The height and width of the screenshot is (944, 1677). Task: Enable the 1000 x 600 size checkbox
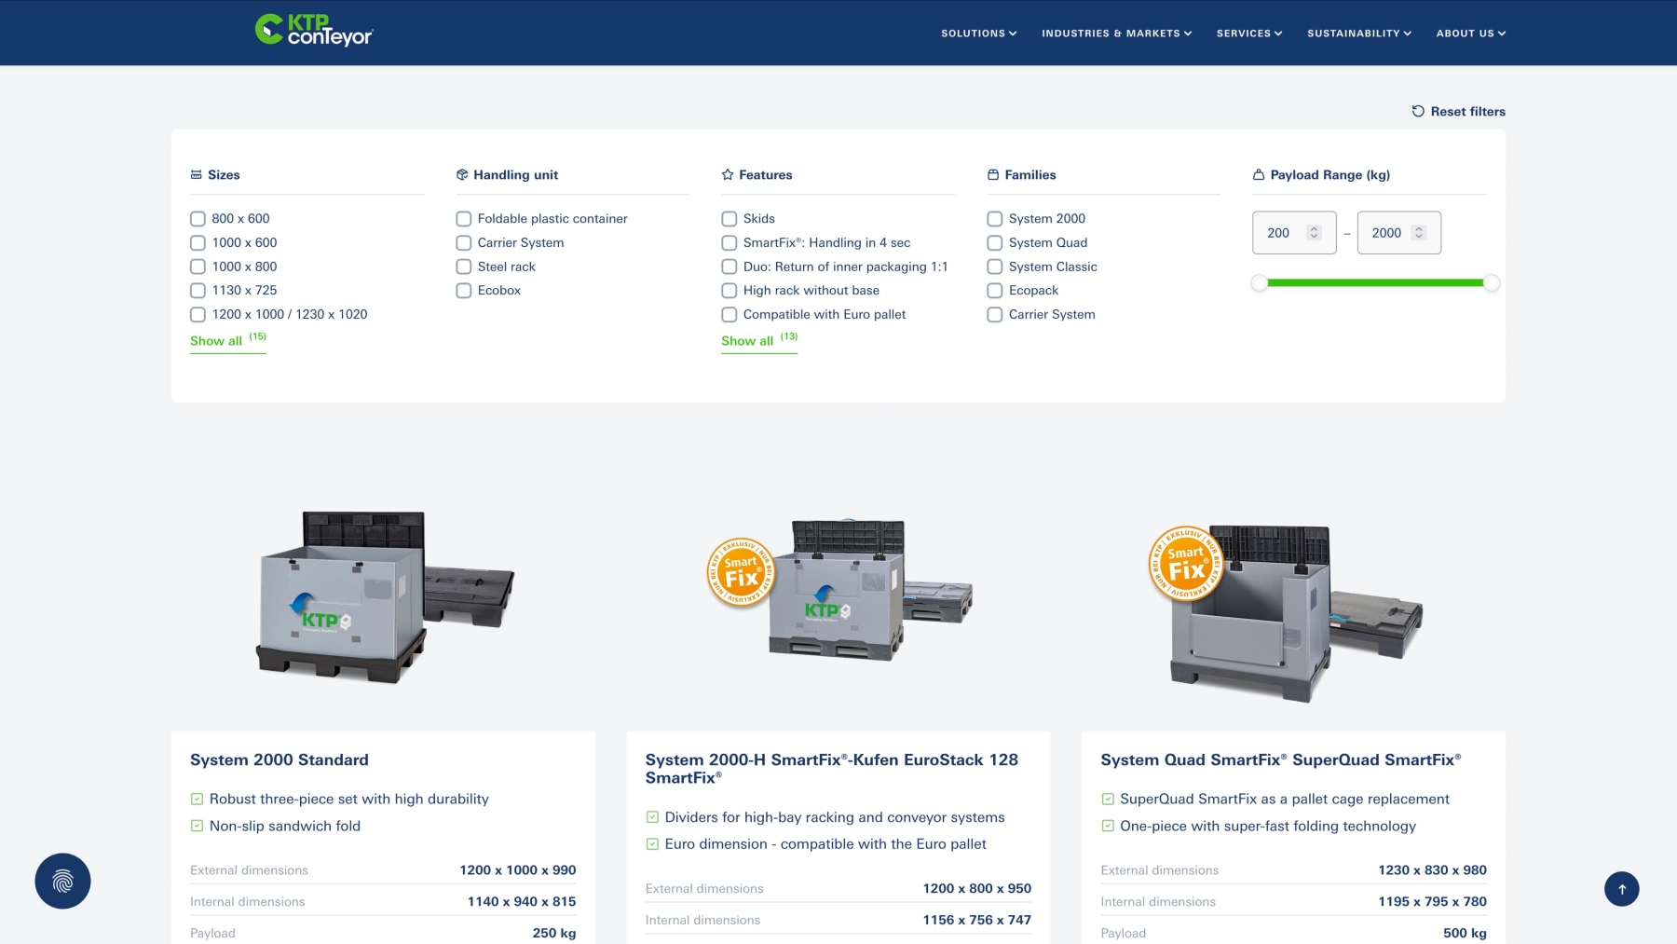[x=197, y=242]
